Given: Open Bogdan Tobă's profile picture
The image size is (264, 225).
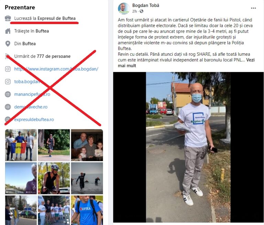Looking at the screenshot, I should tap(124, 9).
